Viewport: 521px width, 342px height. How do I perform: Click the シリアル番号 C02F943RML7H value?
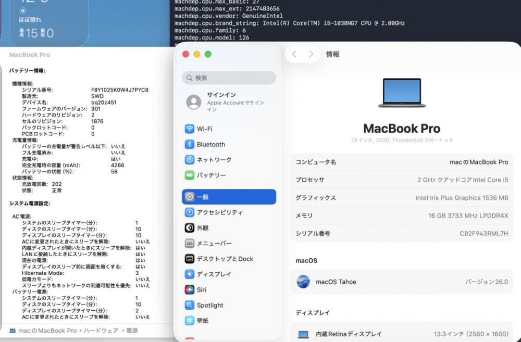[484, 233]
